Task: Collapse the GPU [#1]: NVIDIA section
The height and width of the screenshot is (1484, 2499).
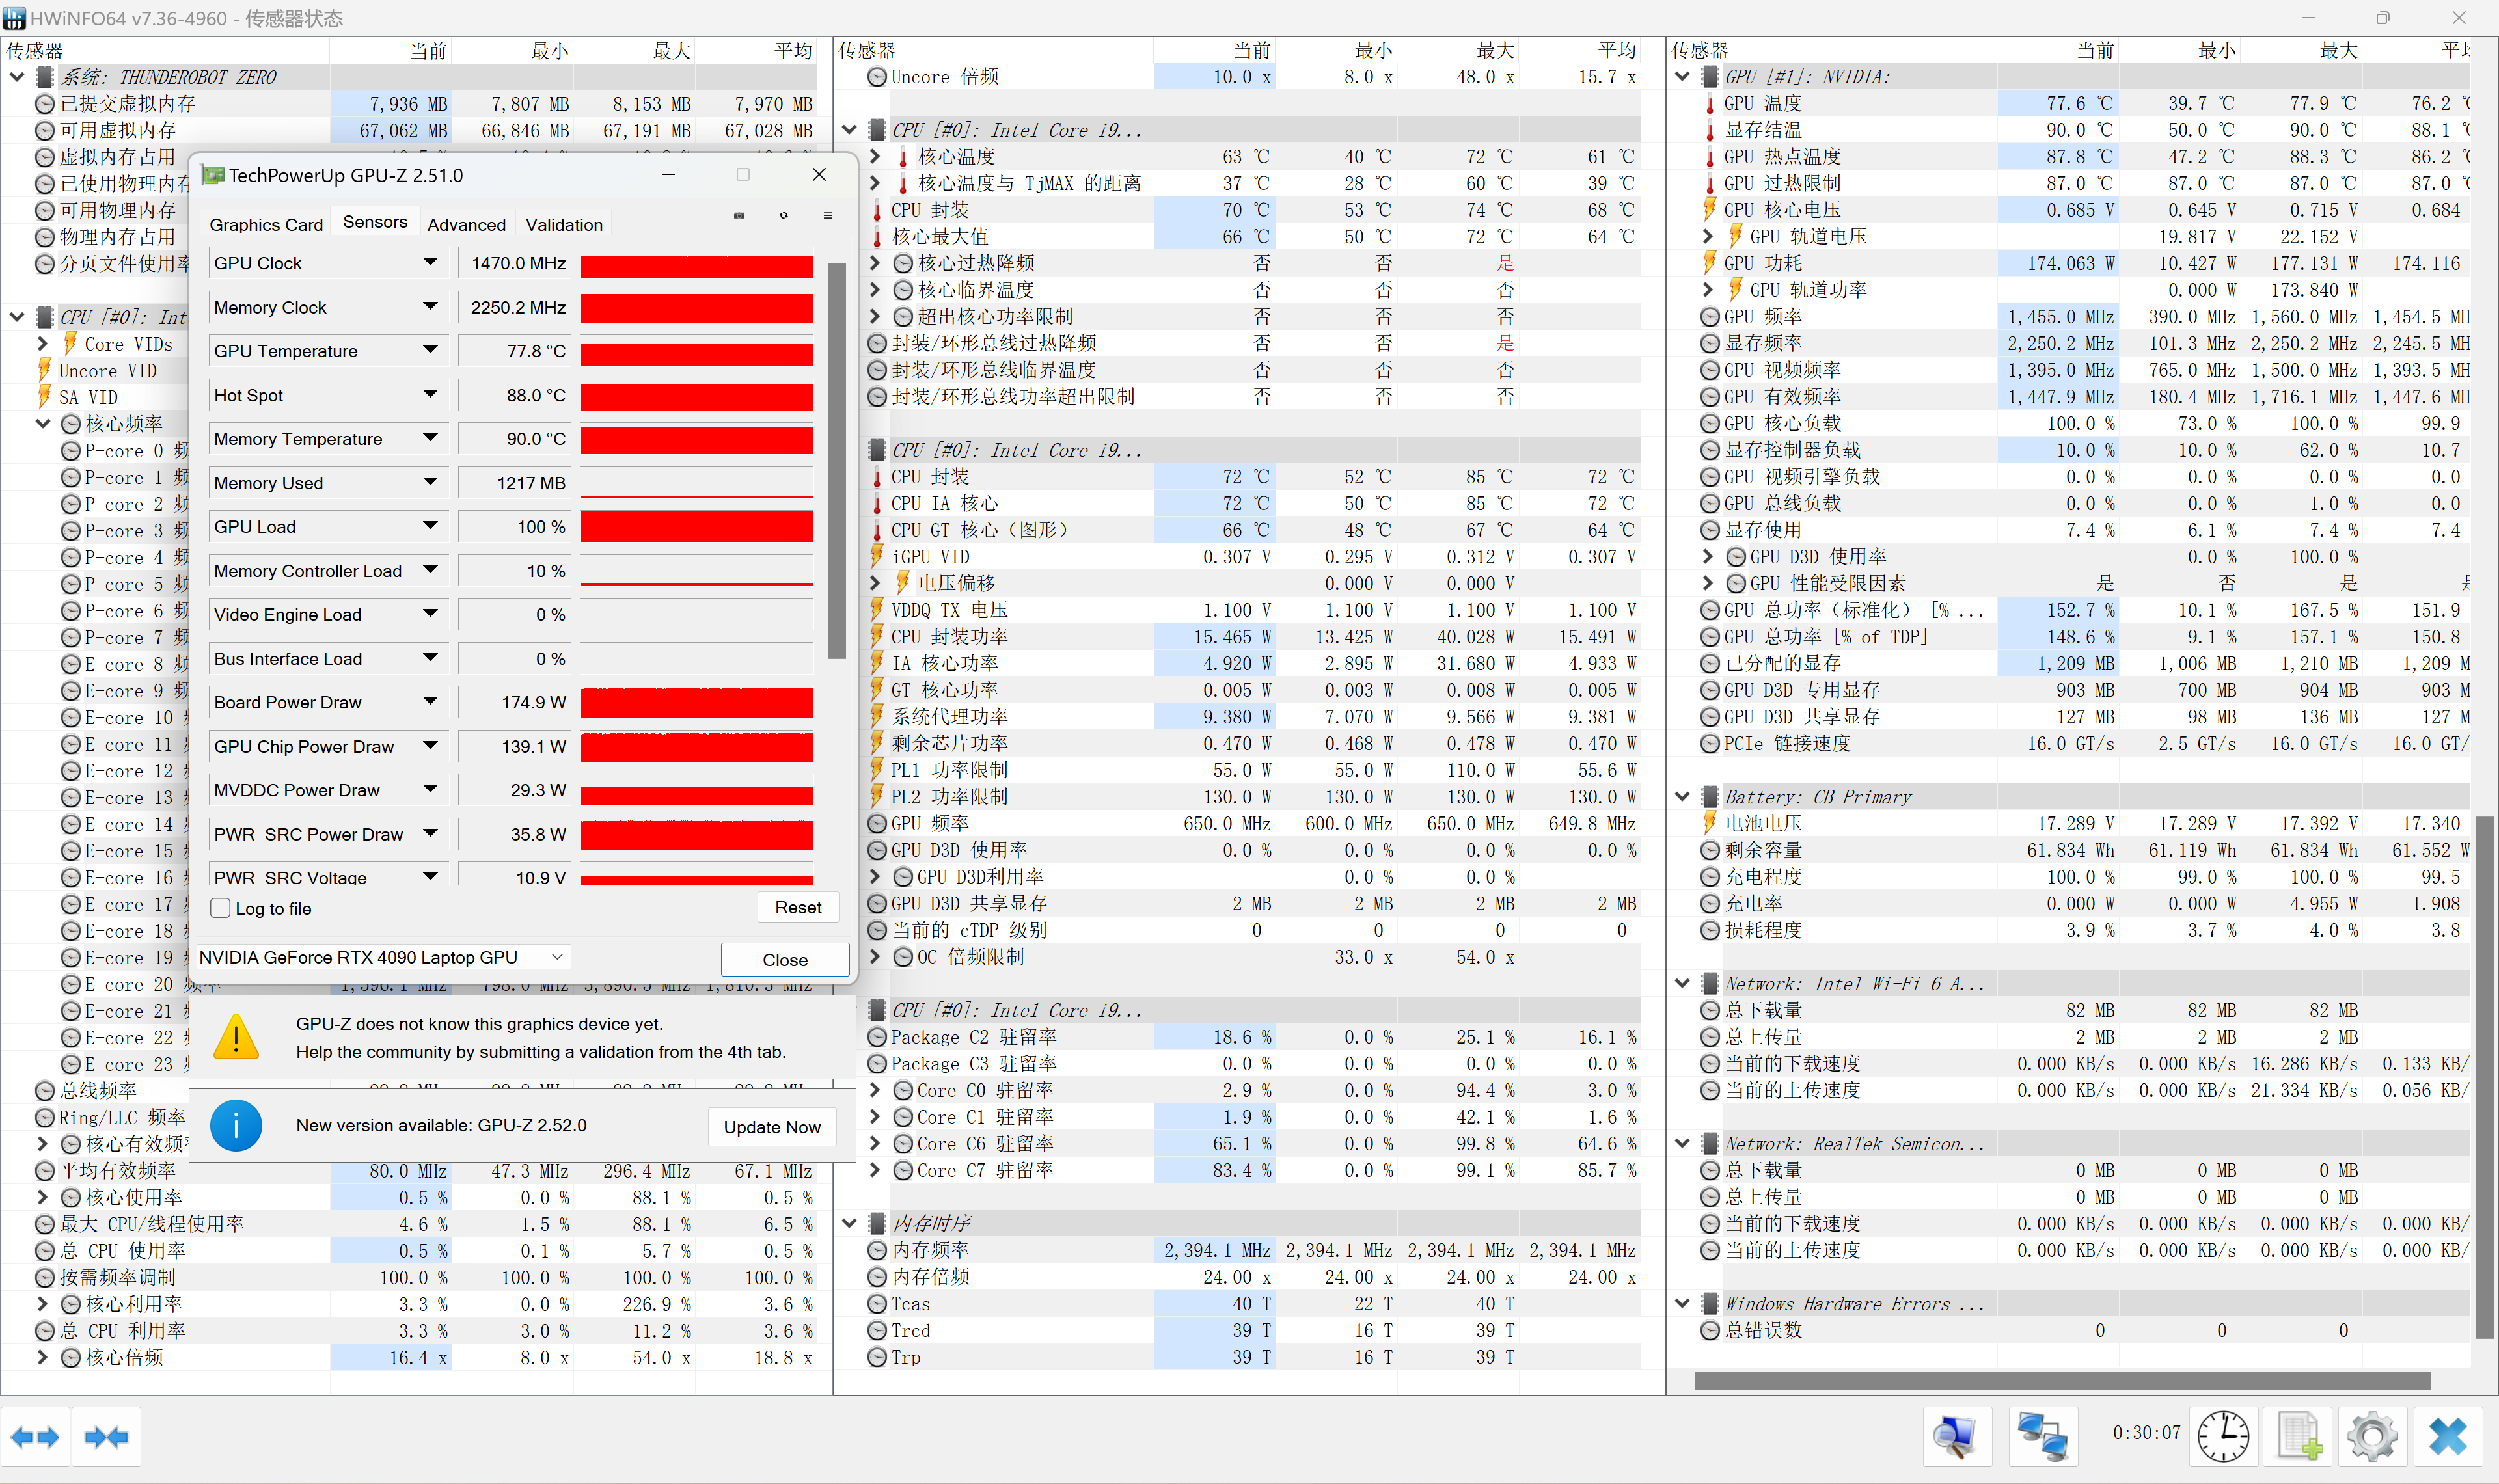Action: point(1681,75)
